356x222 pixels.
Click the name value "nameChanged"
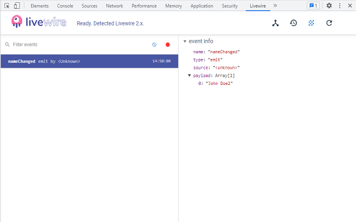(224, 52)
